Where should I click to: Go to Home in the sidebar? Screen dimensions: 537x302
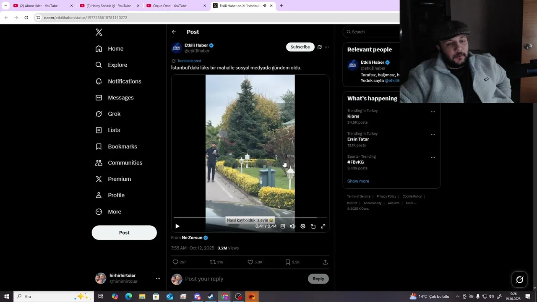[109, 49]
